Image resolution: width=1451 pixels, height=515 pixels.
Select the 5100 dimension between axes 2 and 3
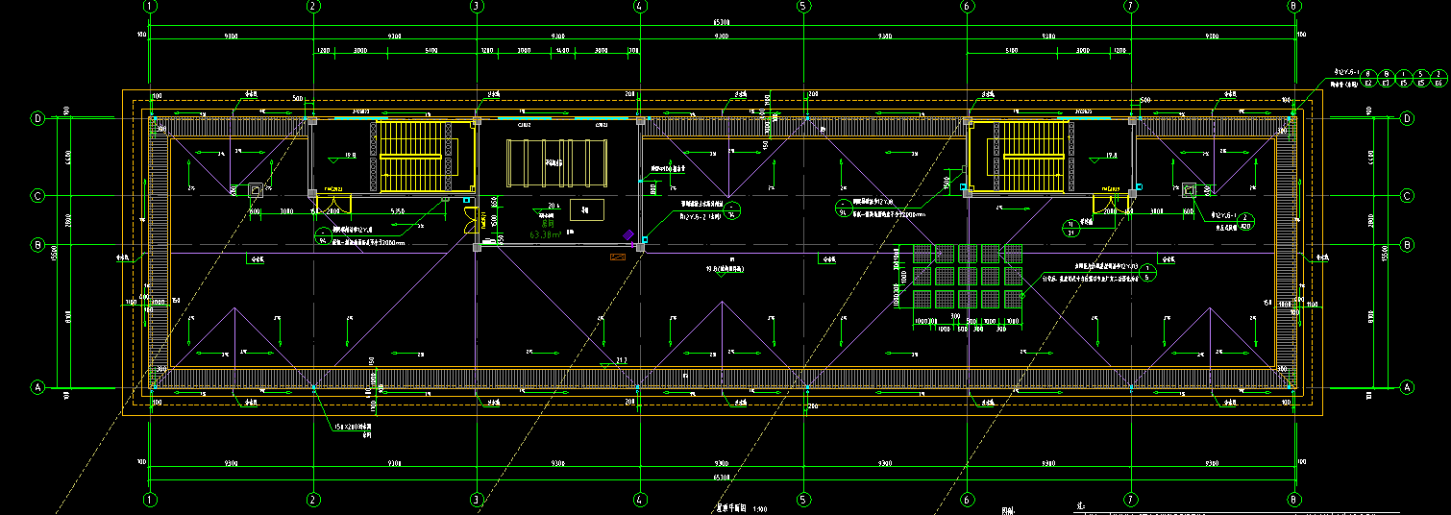(430, 49)
